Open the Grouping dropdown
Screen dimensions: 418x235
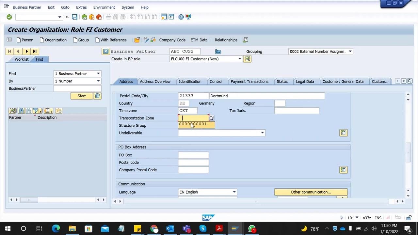click(x=350, y=51)
